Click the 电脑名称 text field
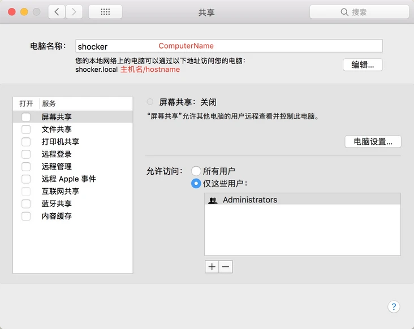Screen dimensions: 414x329 [229, 46]
